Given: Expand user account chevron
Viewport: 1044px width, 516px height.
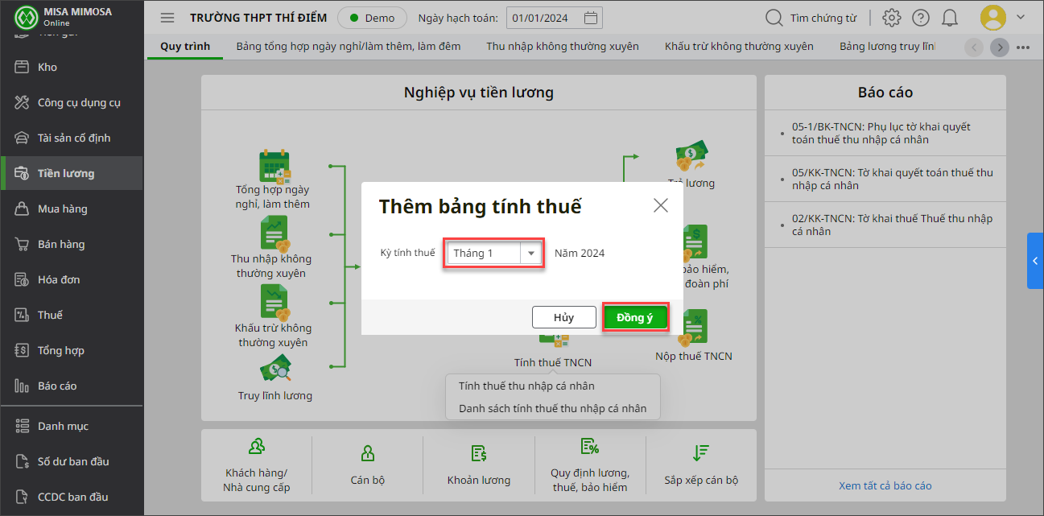Looking at the screenshot, I should 1021,17.
